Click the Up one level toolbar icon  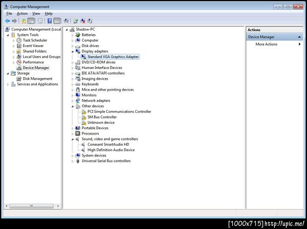tap(24, 21)
